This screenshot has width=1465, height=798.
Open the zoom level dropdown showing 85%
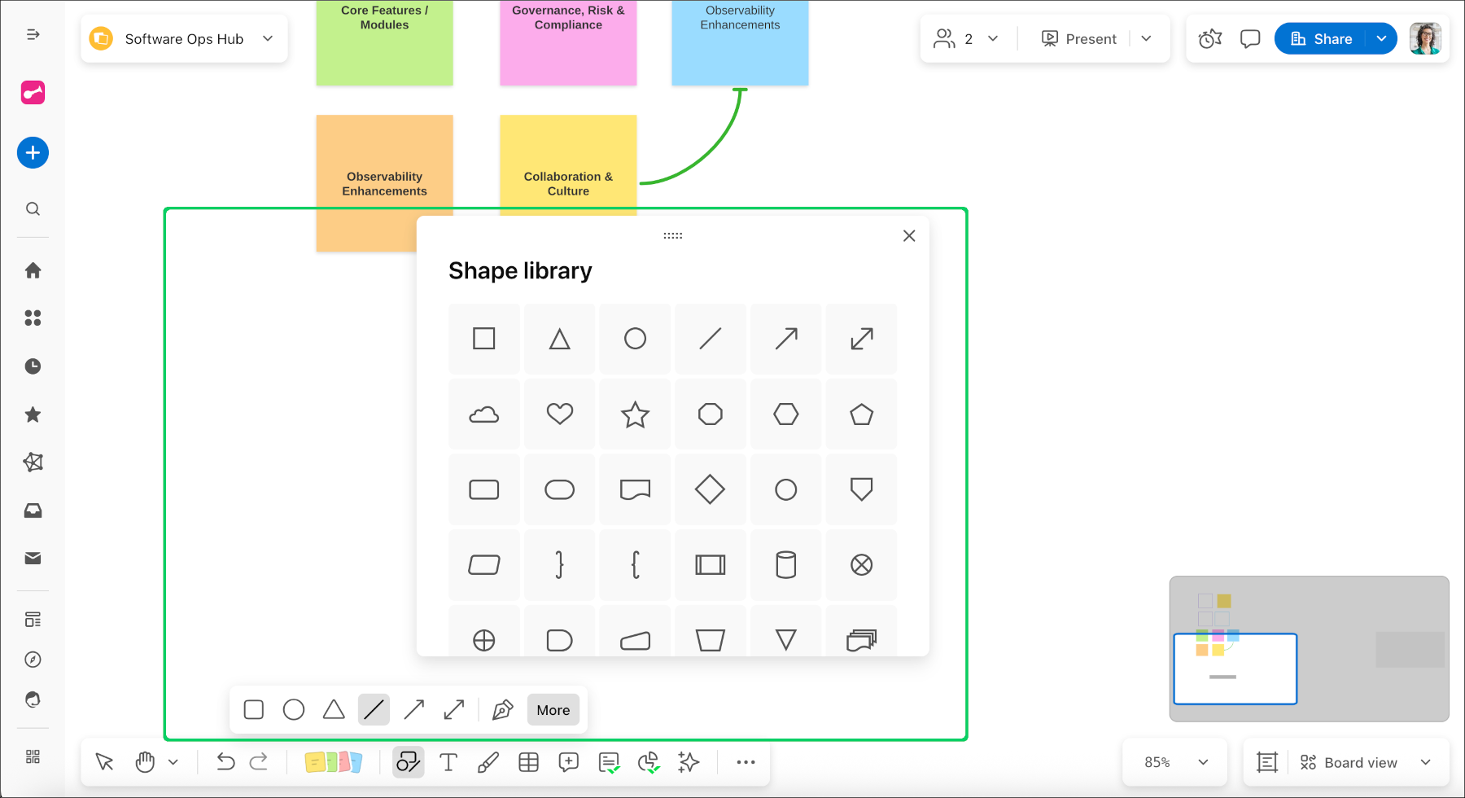1174,762
